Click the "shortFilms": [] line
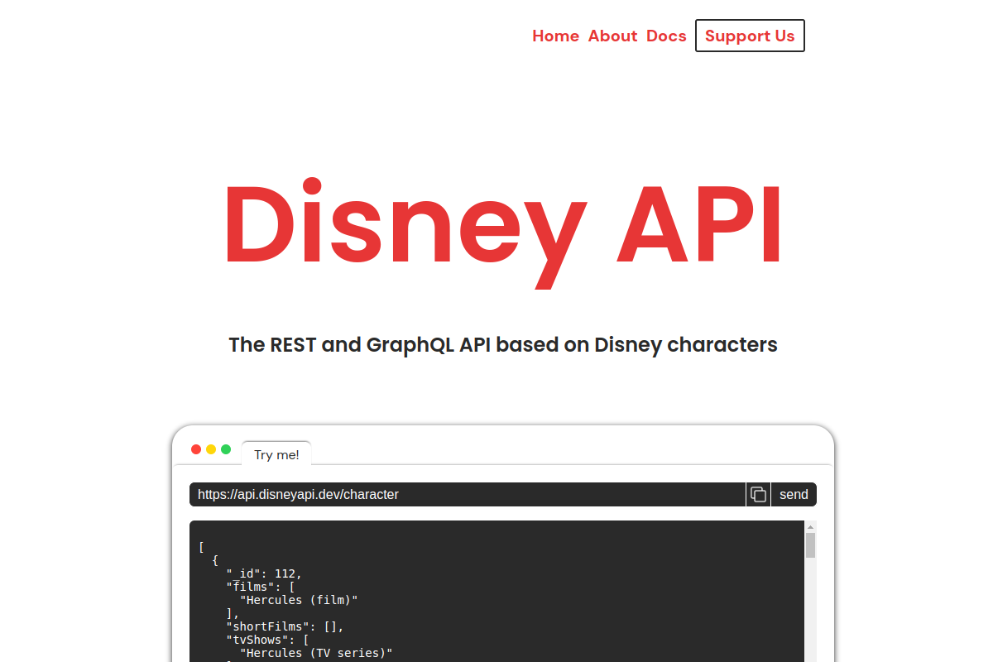The image size is (993, 662). (285, 626)
